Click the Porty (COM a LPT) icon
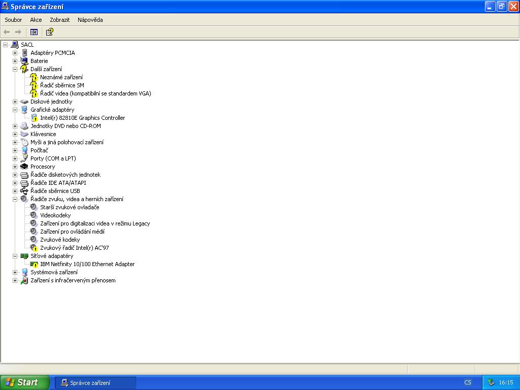Image resolution: width=520 pixels, height=390 pixels. click(24, 158)
